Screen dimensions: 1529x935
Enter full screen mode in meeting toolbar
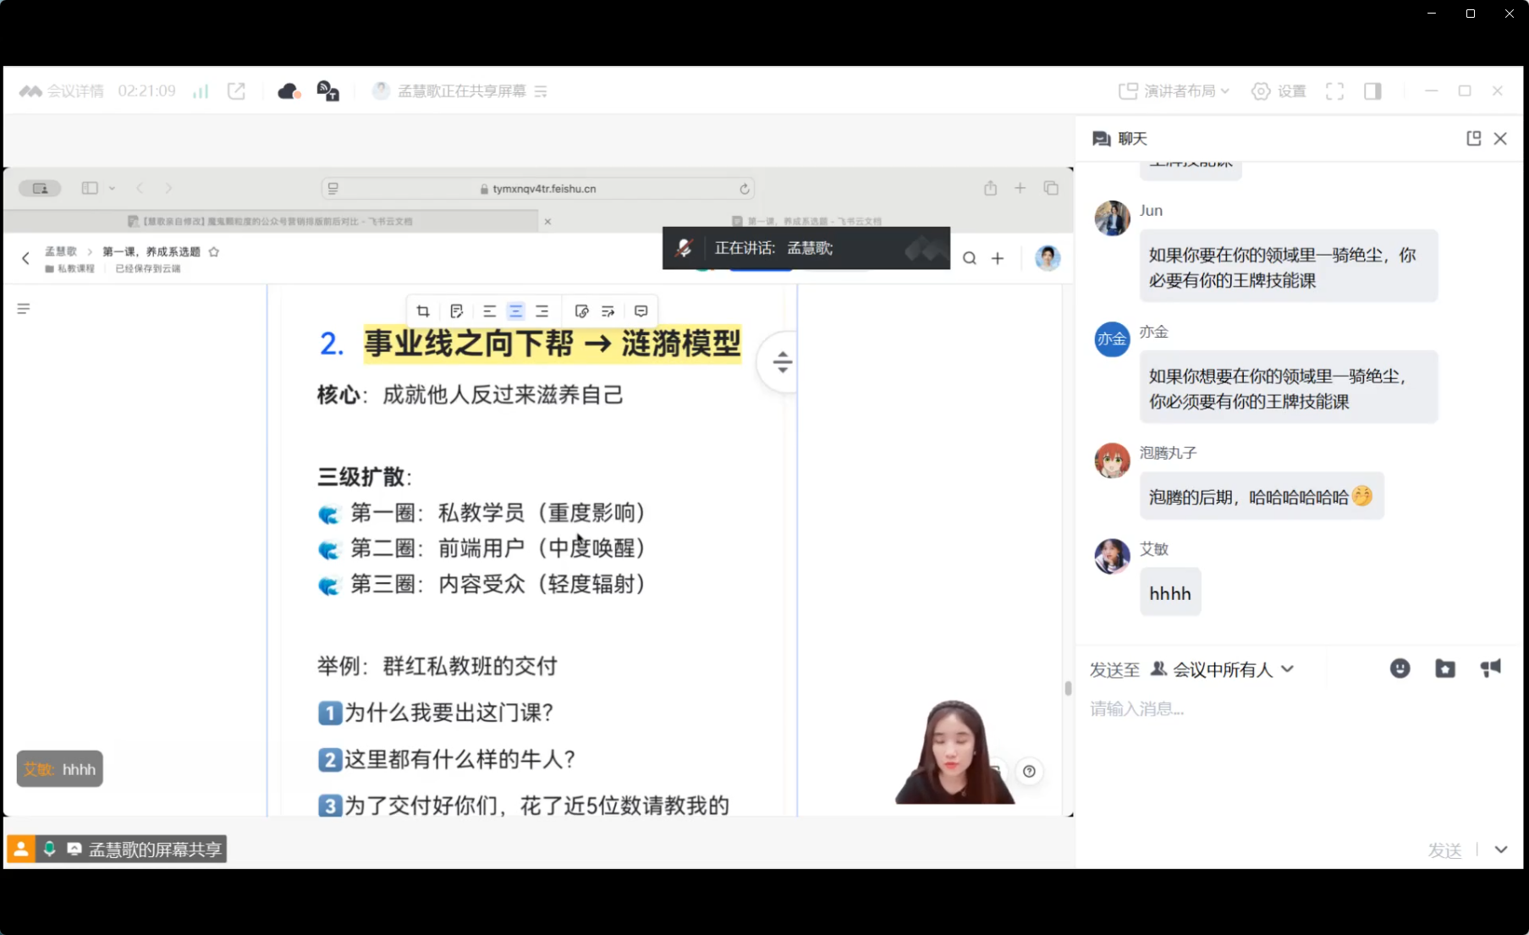pyautogui.click(x=1334, y=91)
